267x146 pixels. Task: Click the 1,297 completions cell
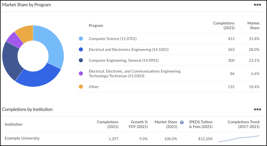point(114,139)
